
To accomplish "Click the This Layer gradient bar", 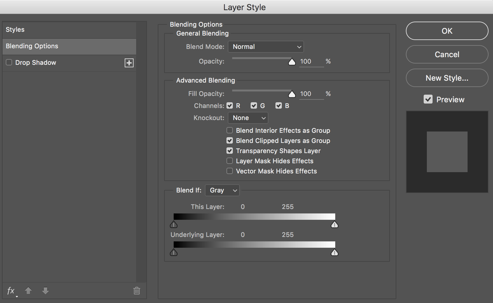I will coord(254,217).
